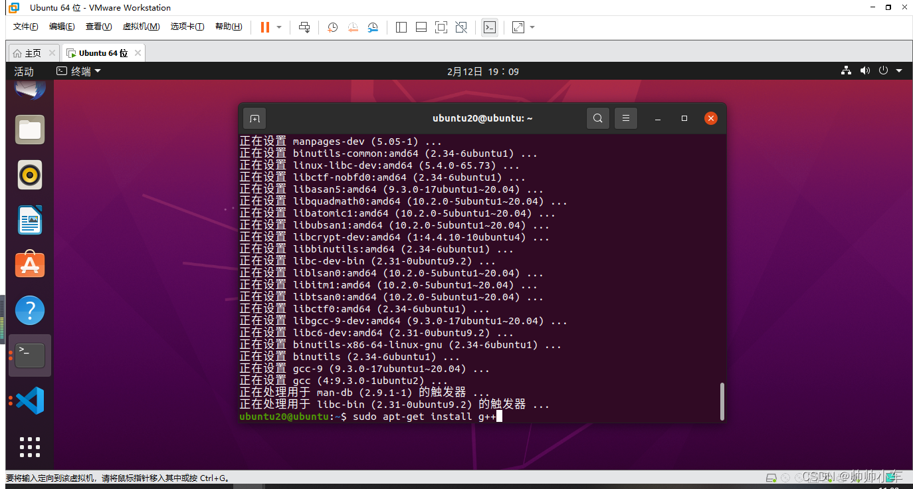Open the 文件(F) menu
The image size is (913, 489).
(x=26, y=27)
